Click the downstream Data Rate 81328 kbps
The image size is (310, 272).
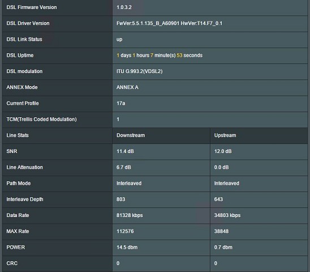130,215
